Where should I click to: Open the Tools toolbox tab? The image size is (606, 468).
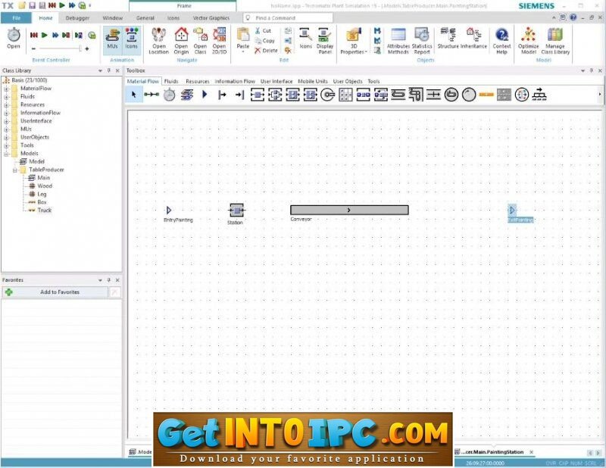pyautogui.click(x=373, y=81)
